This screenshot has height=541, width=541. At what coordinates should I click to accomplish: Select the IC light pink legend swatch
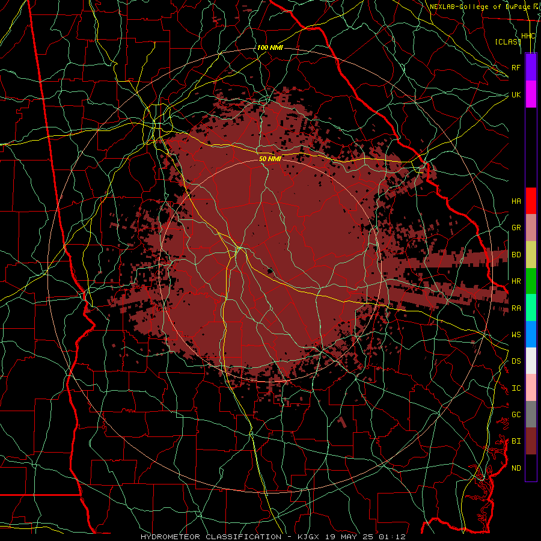(531, 388)
